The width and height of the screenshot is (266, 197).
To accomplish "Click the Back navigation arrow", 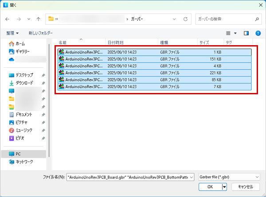I will coord(7,19).
